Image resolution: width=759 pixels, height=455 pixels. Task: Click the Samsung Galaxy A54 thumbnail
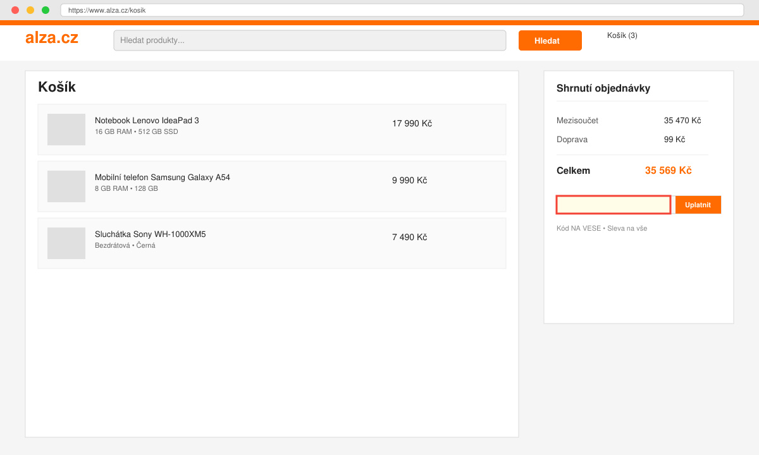pyautogui.click(x=66, y=186)
